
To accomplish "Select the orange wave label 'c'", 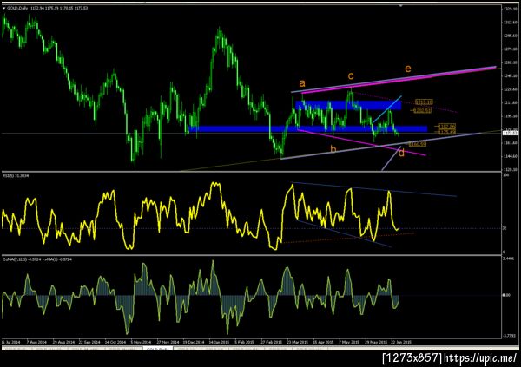I will 351,76.
